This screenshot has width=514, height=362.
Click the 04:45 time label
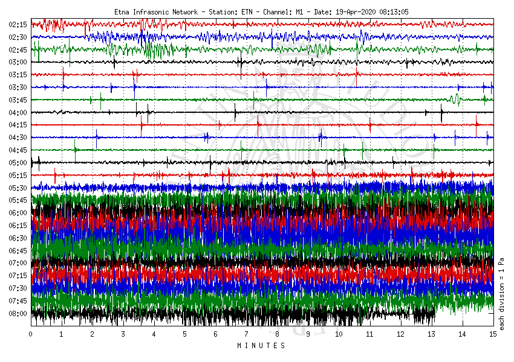pyautogui.click(x=18, y=150)
